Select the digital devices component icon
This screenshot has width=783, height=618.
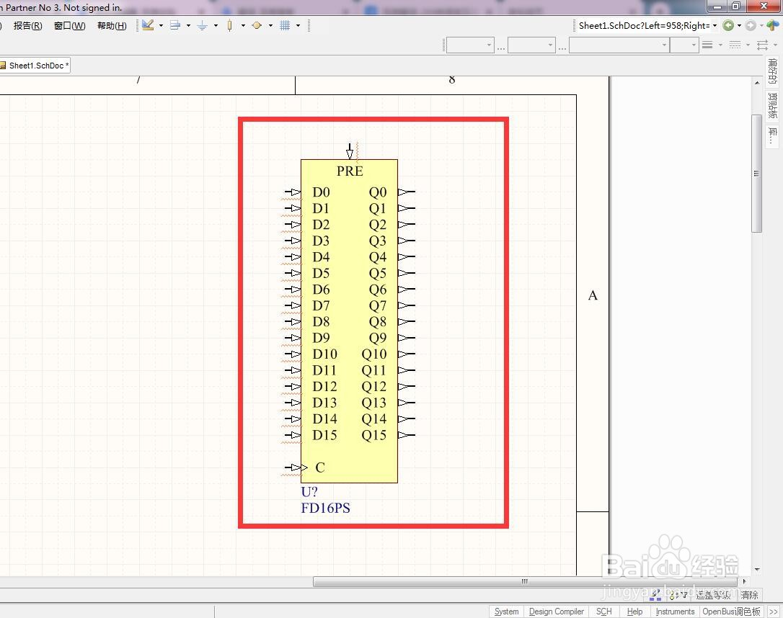tap(229, 25)
